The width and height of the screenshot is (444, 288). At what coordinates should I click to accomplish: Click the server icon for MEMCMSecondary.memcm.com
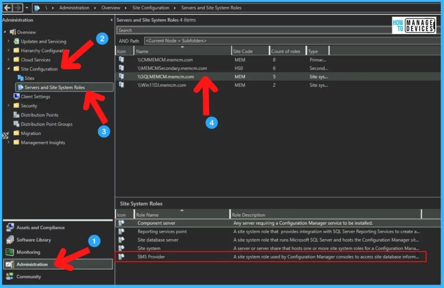tap(121, 68)
